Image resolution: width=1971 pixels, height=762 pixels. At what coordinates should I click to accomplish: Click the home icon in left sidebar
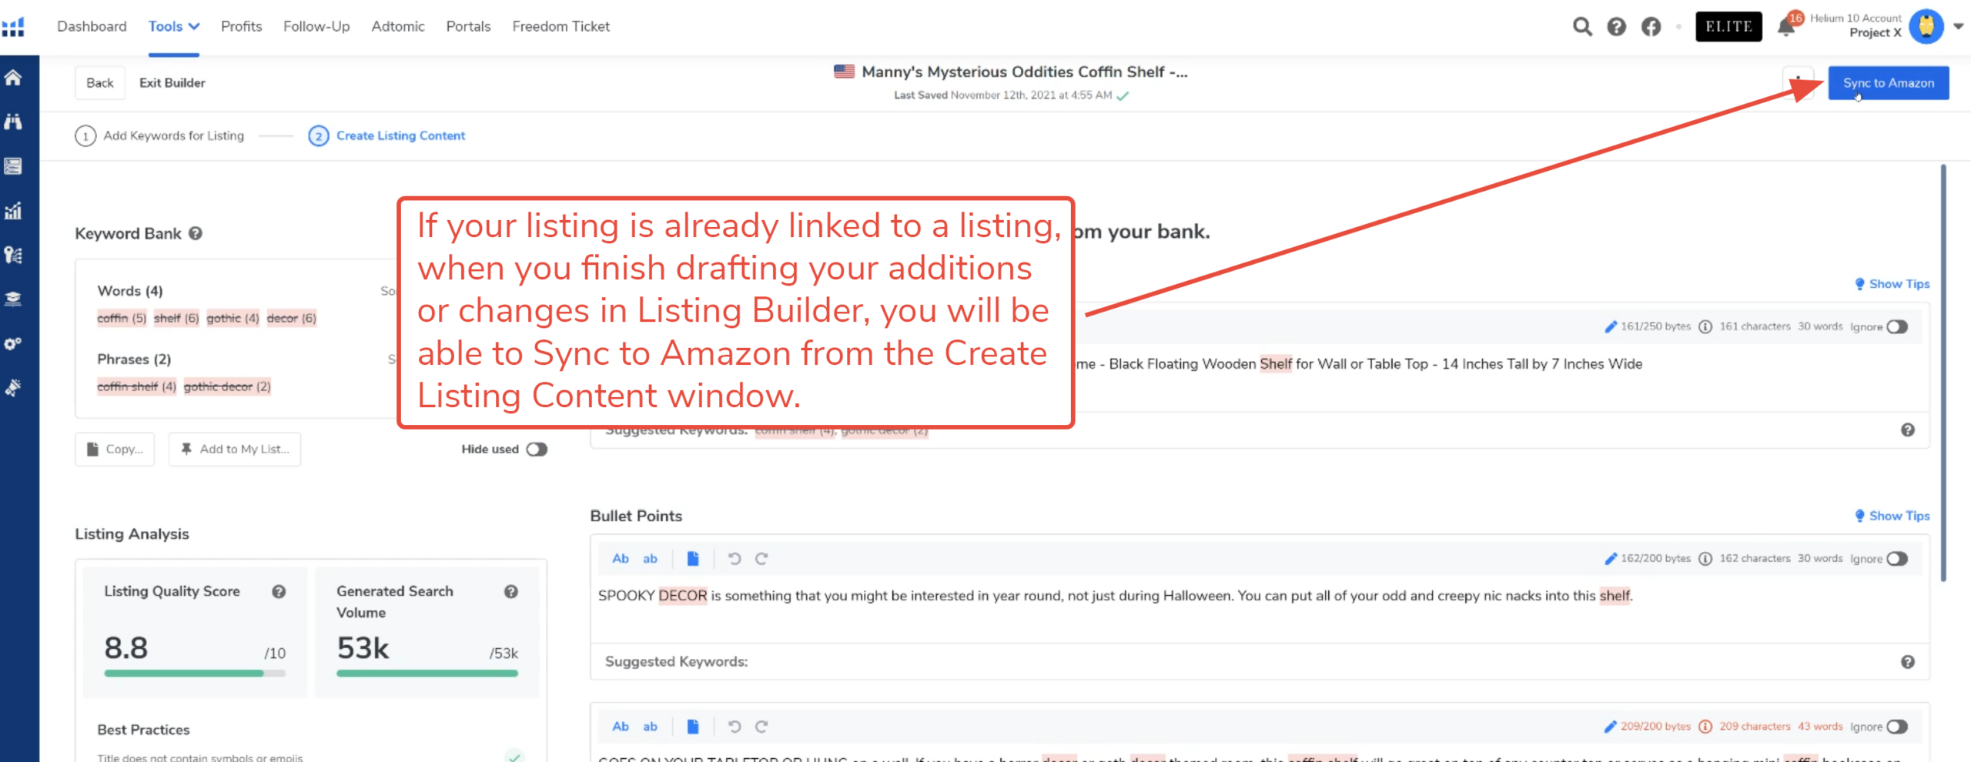tap(13, 78)
